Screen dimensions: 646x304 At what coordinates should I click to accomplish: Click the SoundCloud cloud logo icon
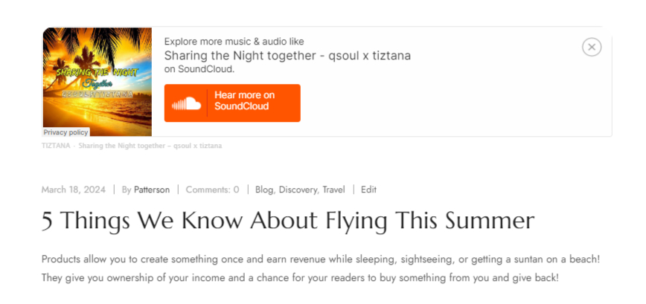[187, 103]
